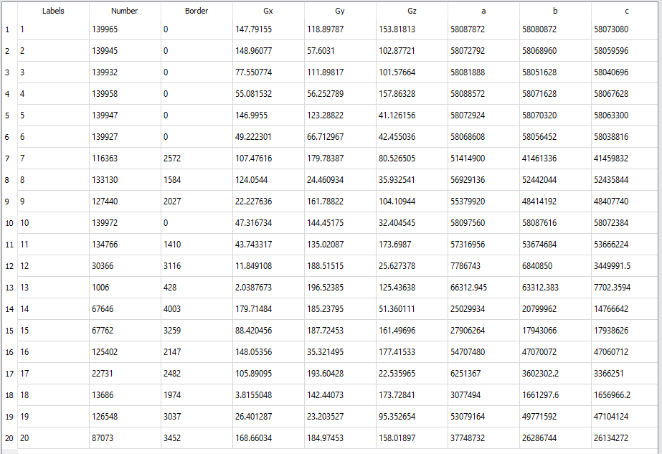Select row header number 7
The height and width of the screenshot is (454, 662).
[8, 159]
